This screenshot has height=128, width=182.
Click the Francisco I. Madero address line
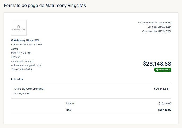[x=26, y=45]
